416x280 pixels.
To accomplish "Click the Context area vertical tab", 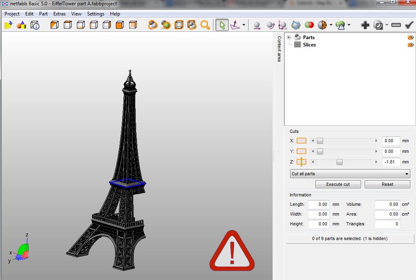I will pyautogui.click(x=279, y=49).
